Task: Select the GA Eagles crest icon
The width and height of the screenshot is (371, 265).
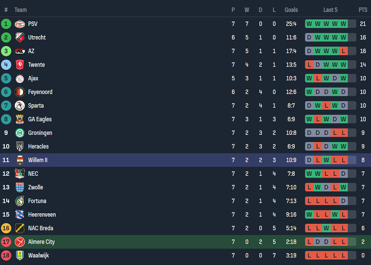Action: pos(20,119)
